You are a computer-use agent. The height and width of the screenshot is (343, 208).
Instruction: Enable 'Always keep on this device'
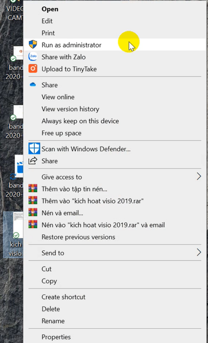[x=80, y=121]
